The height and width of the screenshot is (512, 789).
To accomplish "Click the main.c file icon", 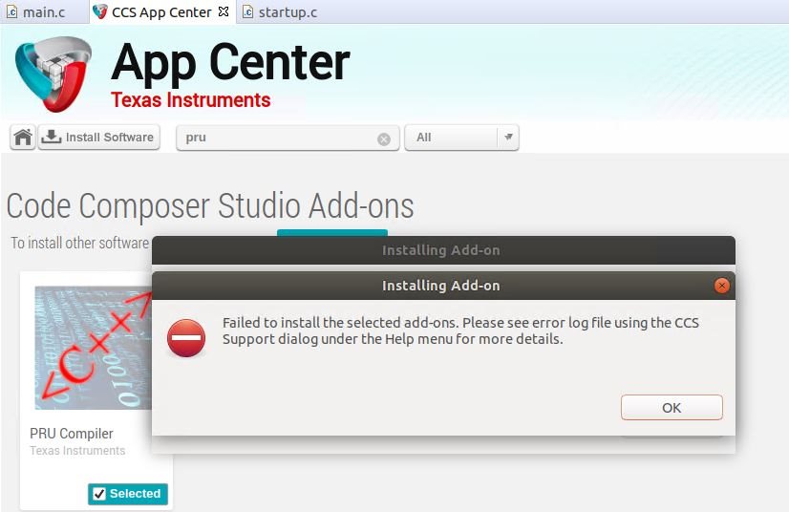I will pyautogui.click(x=11, y=11).
